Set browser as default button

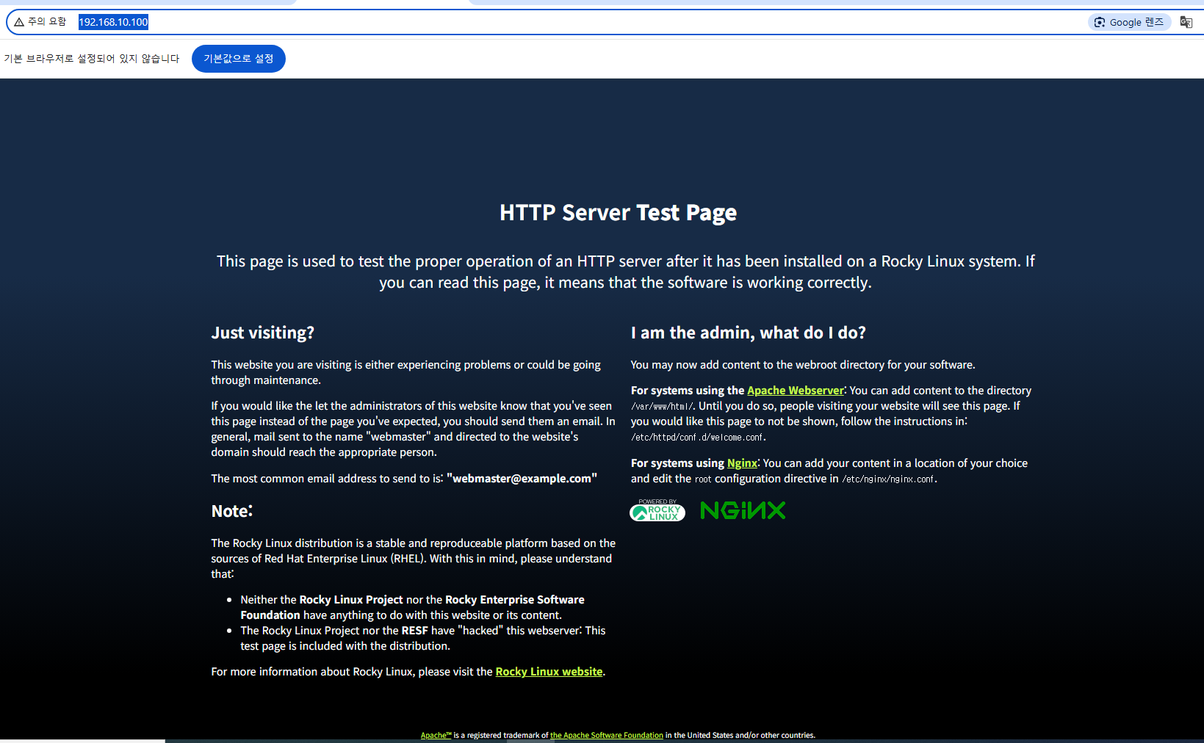[x=238, y=59]
